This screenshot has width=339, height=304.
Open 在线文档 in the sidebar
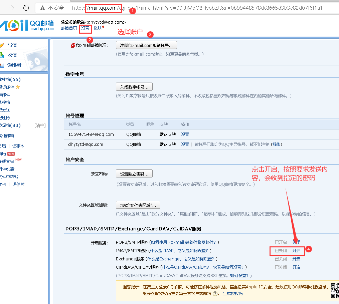coord(7,161)
